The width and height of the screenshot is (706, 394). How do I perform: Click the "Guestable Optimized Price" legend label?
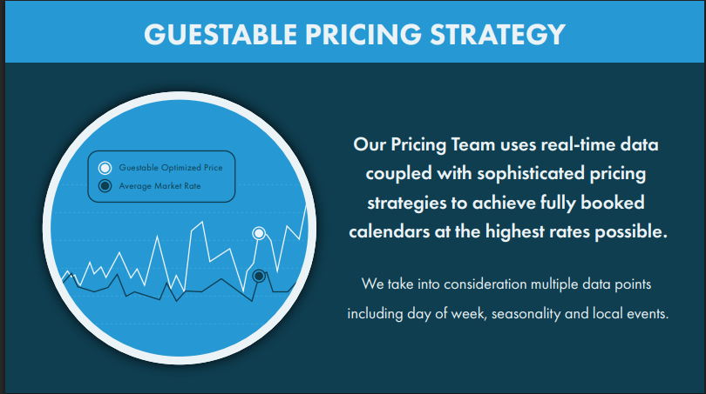(171, 168)
